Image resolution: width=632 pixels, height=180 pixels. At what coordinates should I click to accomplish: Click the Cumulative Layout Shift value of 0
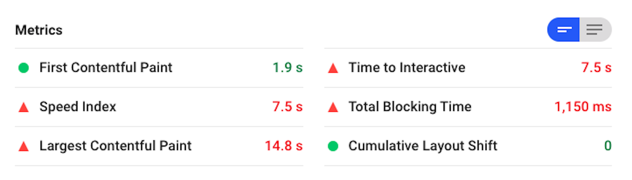(x=608, y=146)
